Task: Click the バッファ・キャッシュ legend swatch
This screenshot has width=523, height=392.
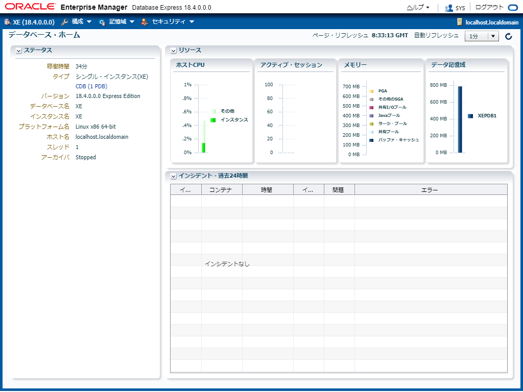Action: [372, 140]
